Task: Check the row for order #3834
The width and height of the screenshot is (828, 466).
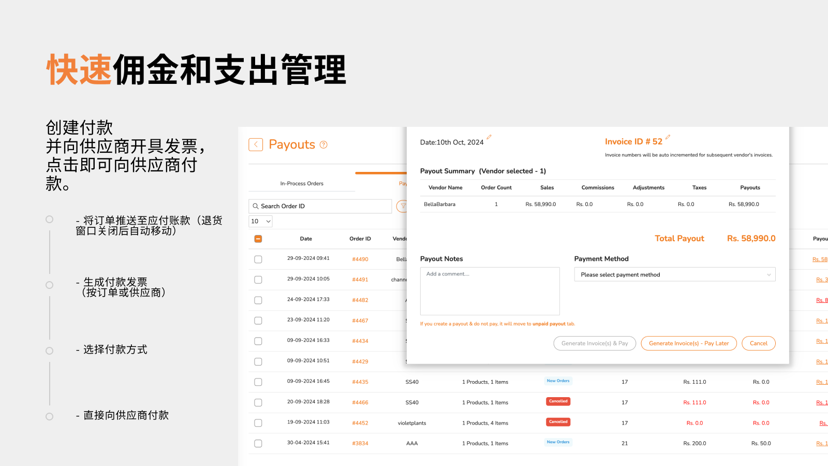Action: point(258,443)
